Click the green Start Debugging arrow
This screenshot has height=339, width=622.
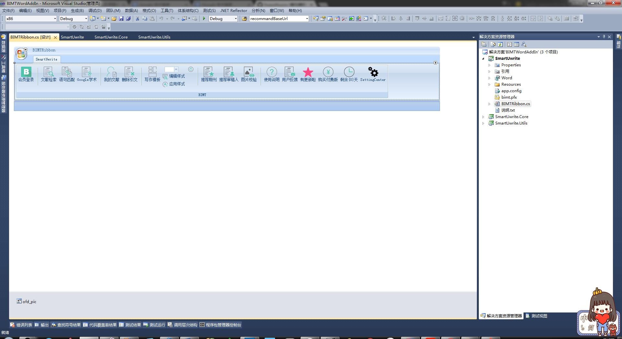[x=204, y=19]
